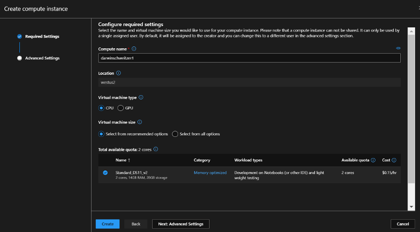This screenshot has width=420, height=232.
Task: Click the disabled Location field westus2
Action: (249, 82)
